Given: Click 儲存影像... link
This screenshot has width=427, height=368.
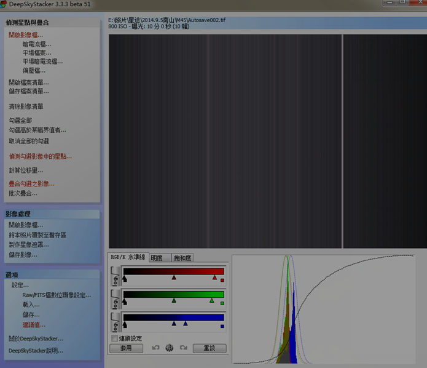Looking at the screenshot, I should tap(23, 255).
